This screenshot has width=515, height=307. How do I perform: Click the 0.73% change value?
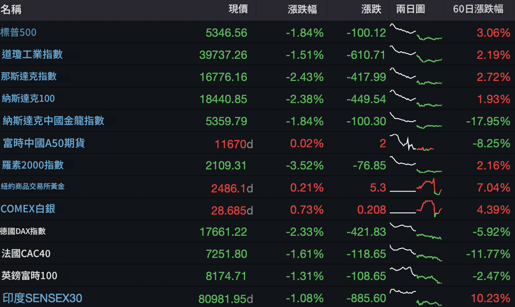(x=307, y=210)
